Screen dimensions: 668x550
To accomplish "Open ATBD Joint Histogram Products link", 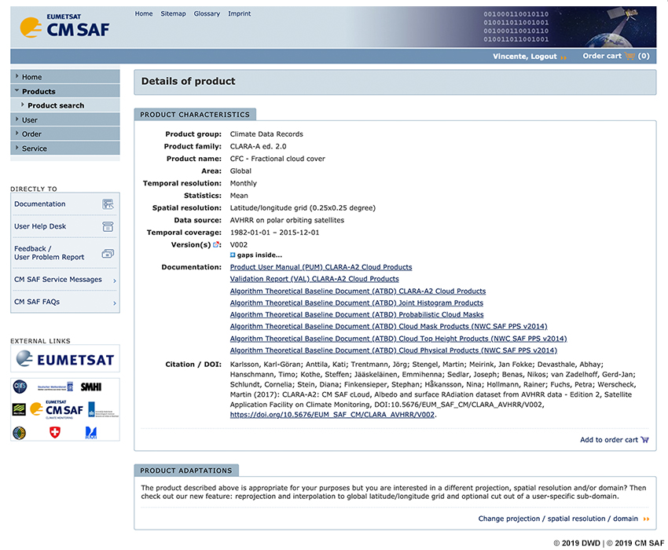I will click(357, 303).
